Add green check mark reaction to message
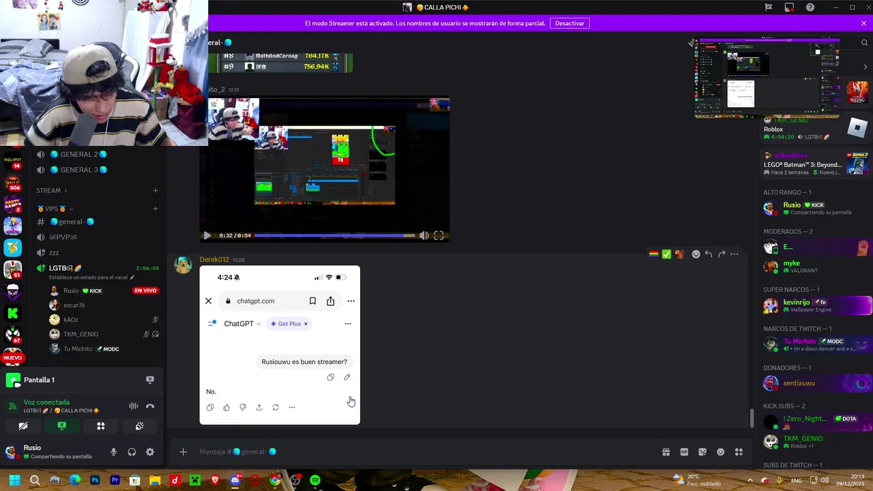This screenshot has width=873, height=491. 666,254
